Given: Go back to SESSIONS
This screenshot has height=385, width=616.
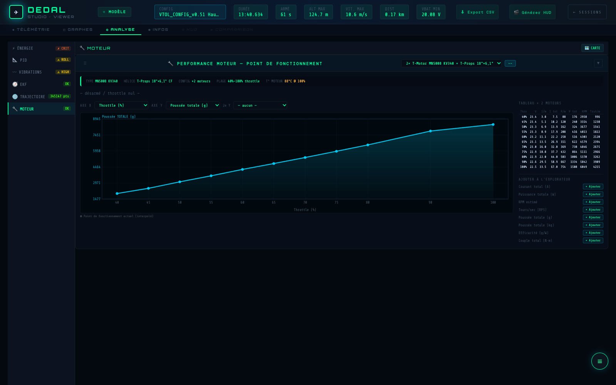Looking at the screenshot, I should pos(587,12).
